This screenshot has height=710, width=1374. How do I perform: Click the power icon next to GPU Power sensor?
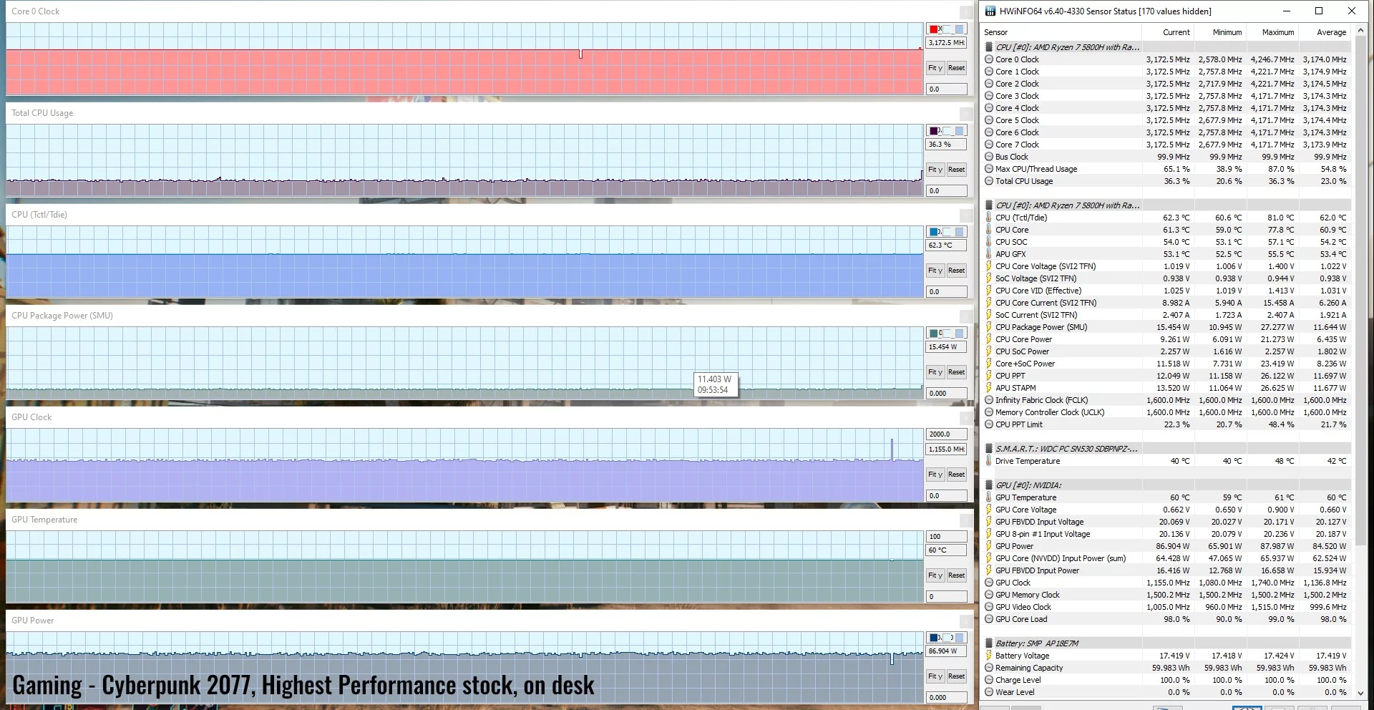tap(990, 545)
